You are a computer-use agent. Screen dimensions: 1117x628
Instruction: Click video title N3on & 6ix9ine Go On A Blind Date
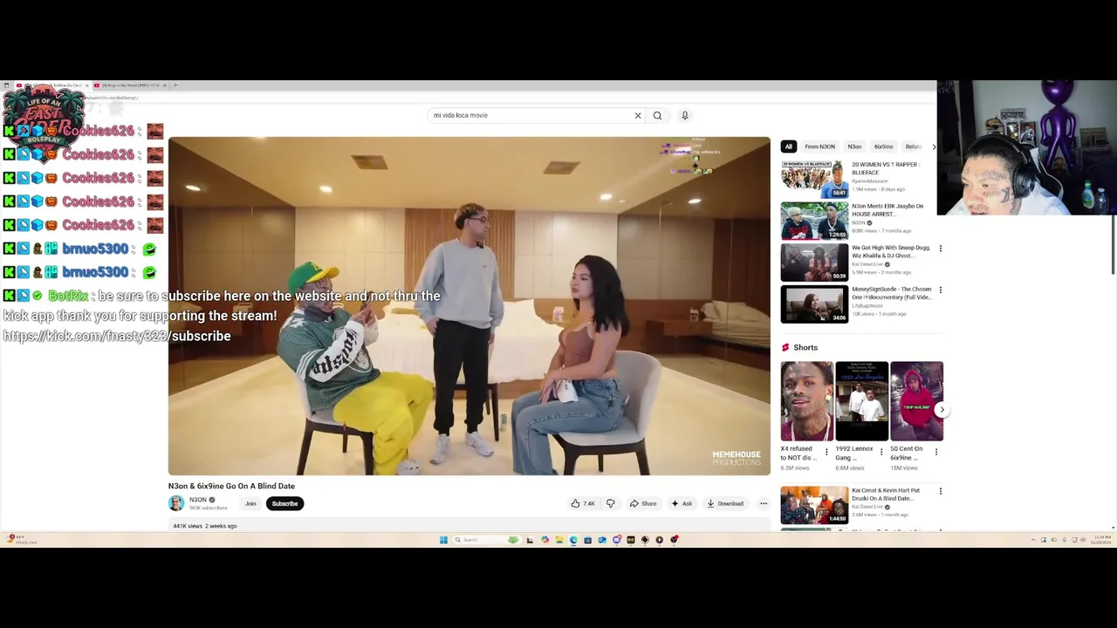point(231,486)
